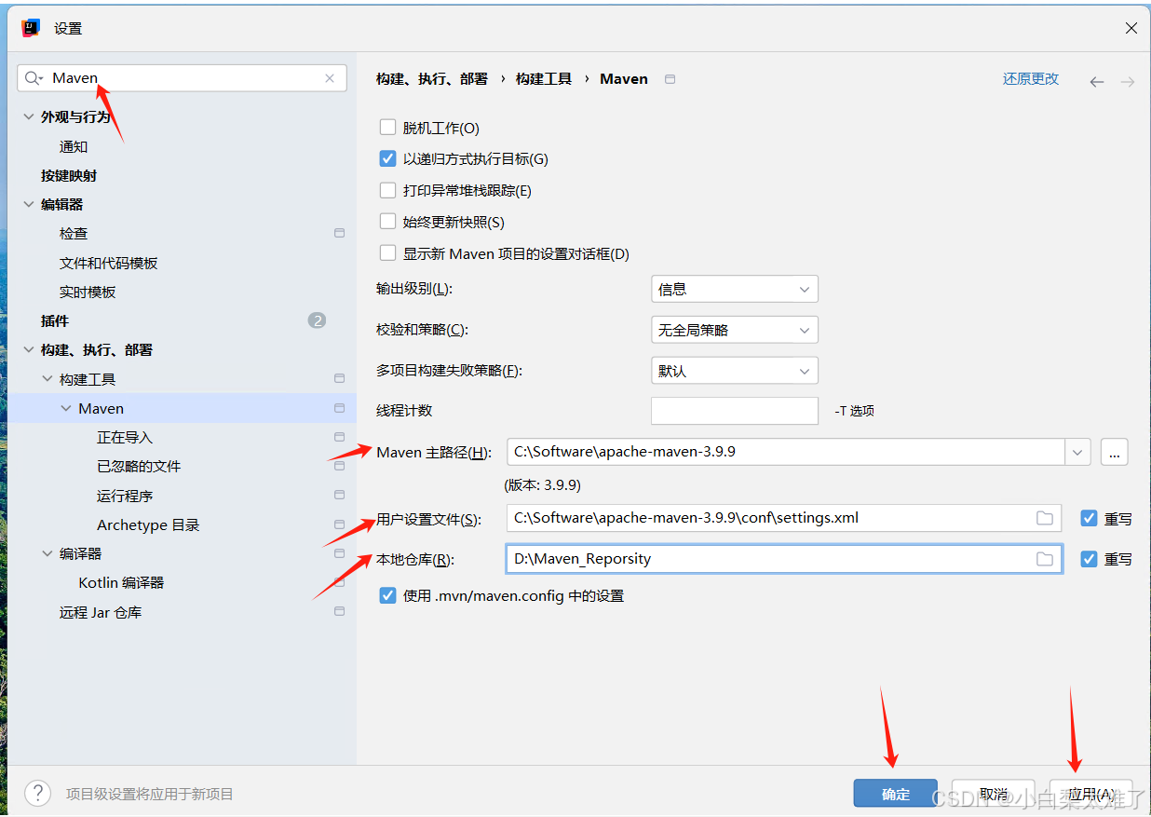Click project-level icon on 检查 row
Image resolution: width=1151 pixels, height=817 pixels.
click(x=339, y=233)
